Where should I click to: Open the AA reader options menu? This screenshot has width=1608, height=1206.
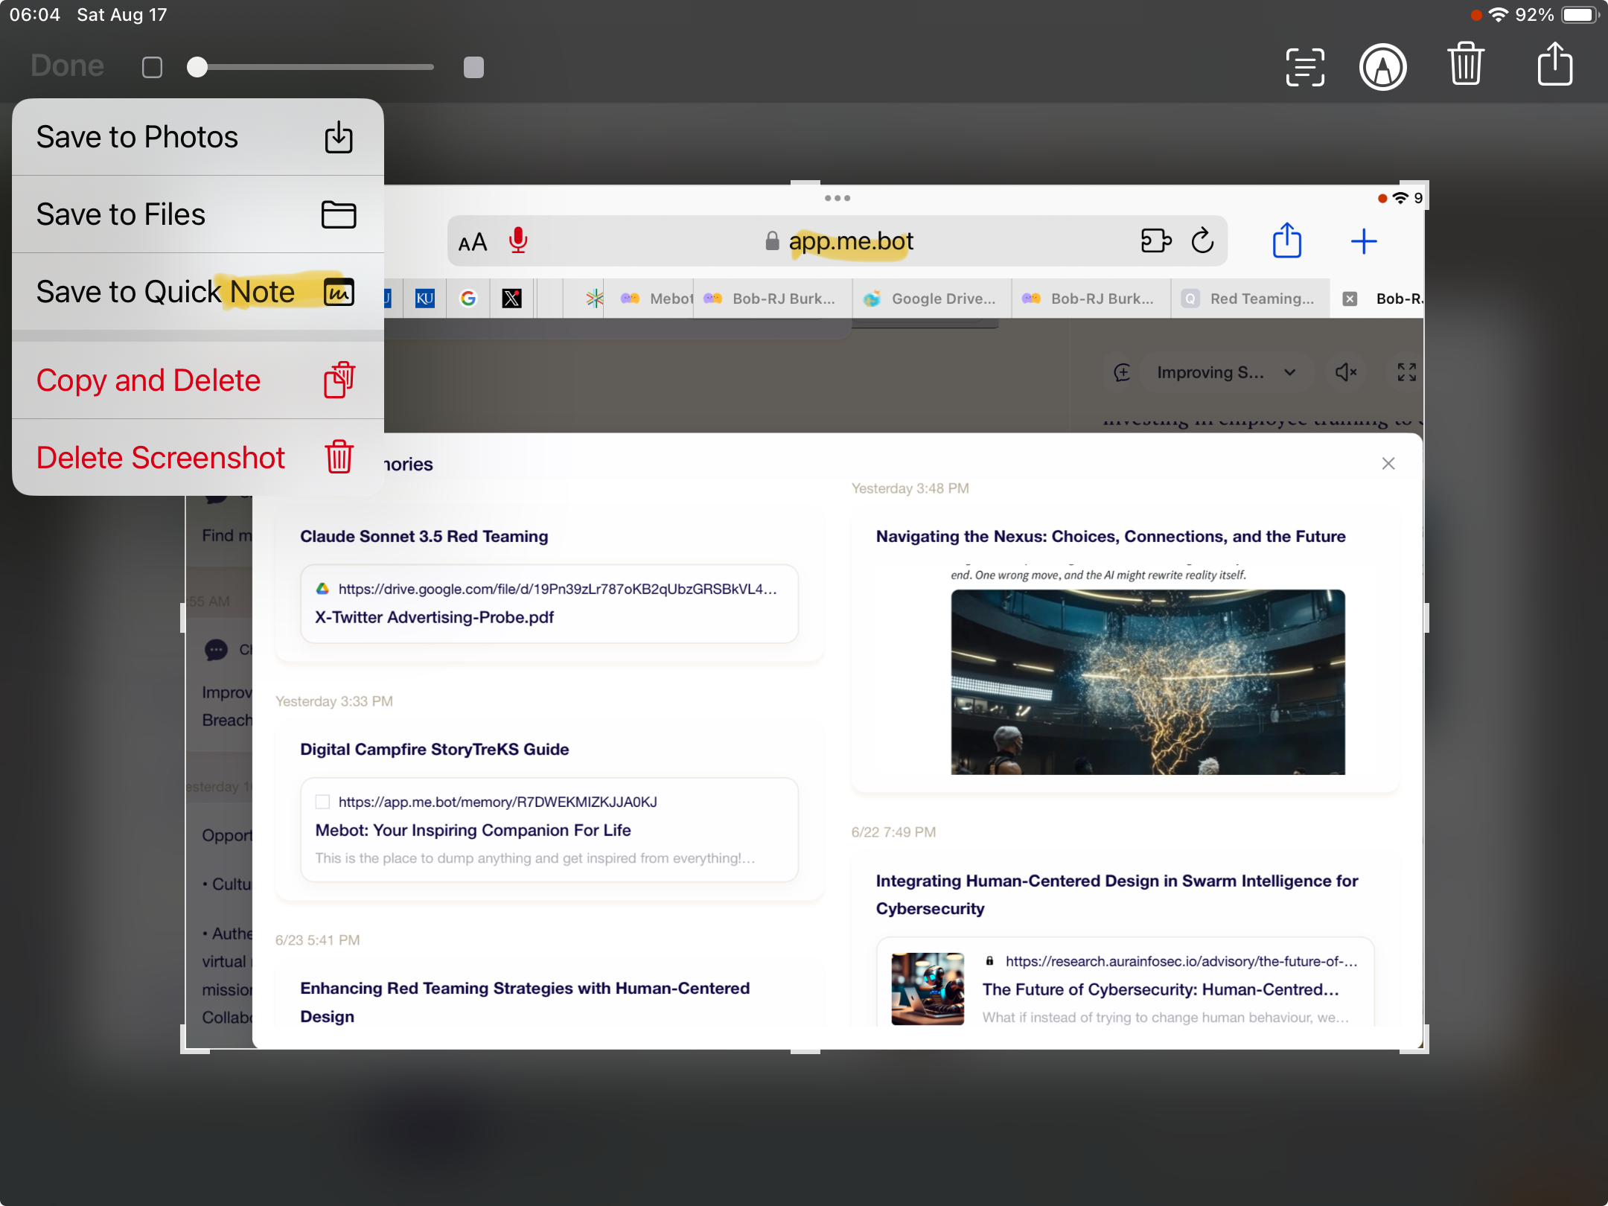click(x=472, y=243)
